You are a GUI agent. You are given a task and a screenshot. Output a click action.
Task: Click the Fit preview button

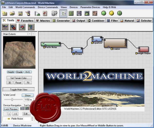28,83
